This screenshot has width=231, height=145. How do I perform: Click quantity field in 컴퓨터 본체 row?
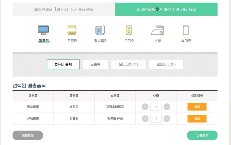pyautogui.click(x=156, y=119)
